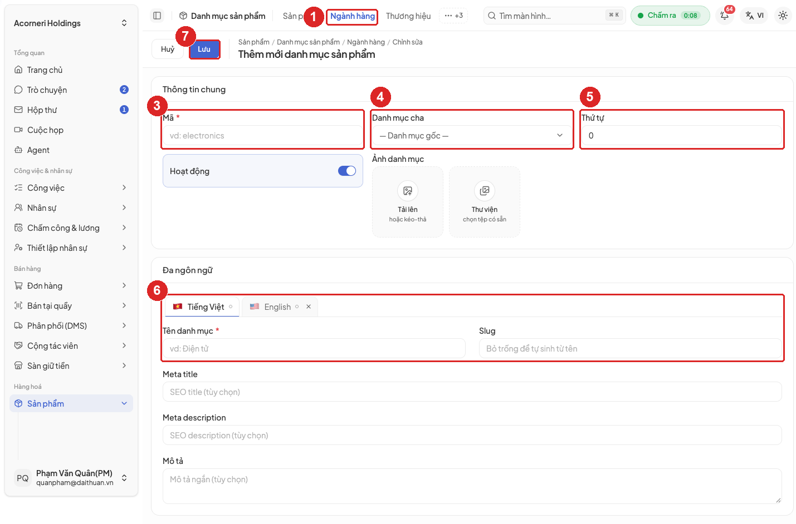Open the user account menu
Screen dimensions: 796x524
click(71, 478)
